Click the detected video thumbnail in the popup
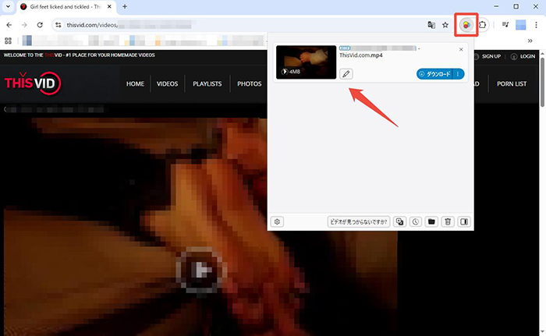546x336 pixels. pos(306,62)
